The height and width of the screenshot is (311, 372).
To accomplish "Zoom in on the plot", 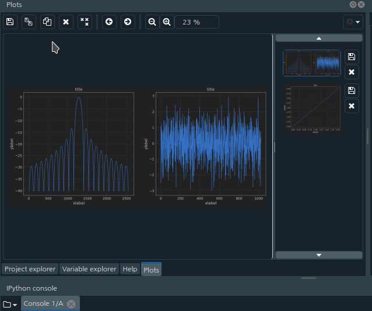I will pyautogui.click(x=167, y=22).
